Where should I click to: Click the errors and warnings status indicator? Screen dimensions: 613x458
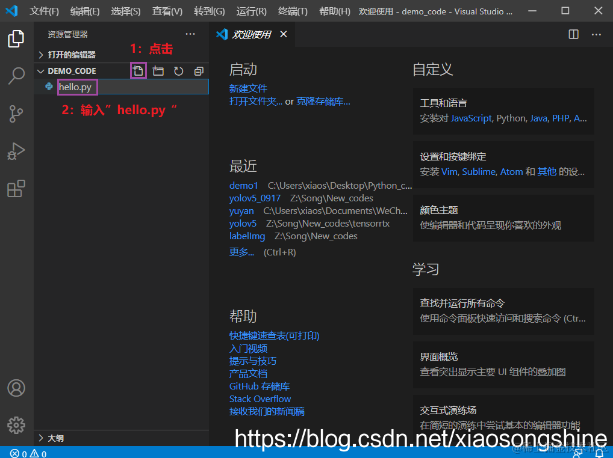28,453
